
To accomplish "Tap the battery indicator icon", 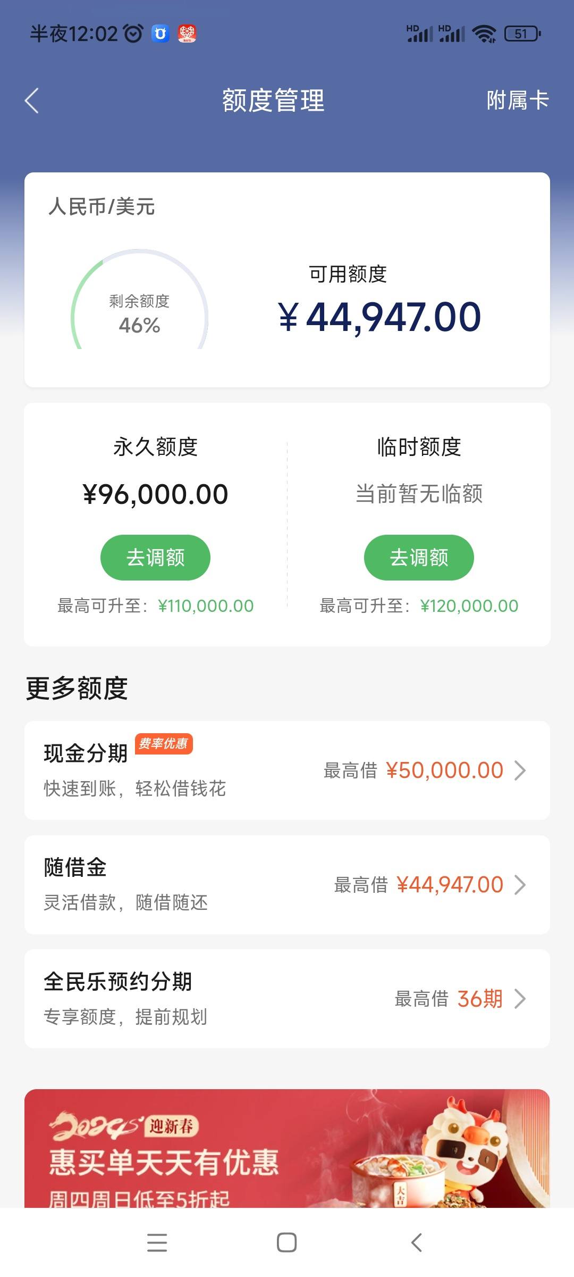I will pyautogui.click(x=522, y=34).
